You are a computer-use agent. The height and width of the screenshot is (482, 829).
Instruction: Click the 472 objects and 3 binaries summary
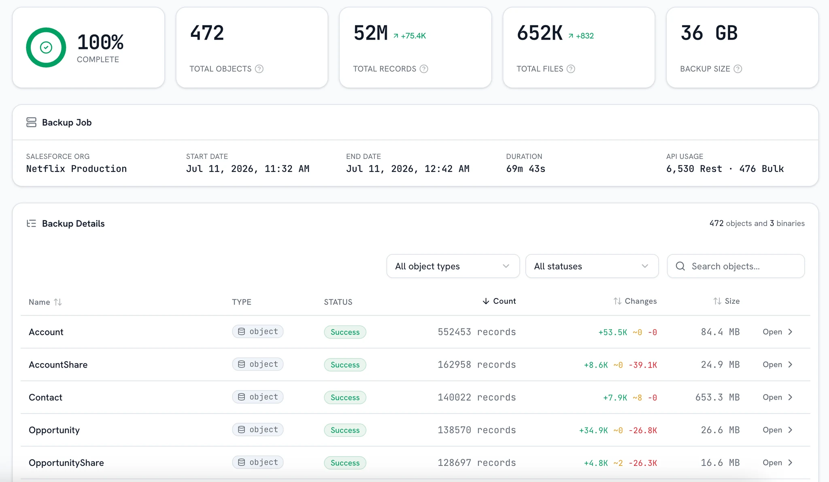tap(757, 223)
